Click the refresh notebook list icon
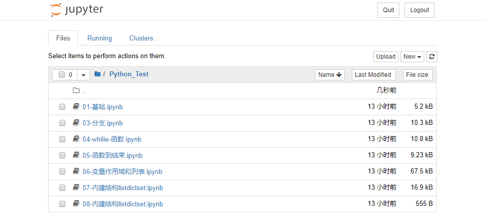 click(431, 57)
